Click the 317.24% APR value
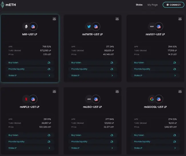The height and width of the screenshot is (156, 186). click(110, 46)
